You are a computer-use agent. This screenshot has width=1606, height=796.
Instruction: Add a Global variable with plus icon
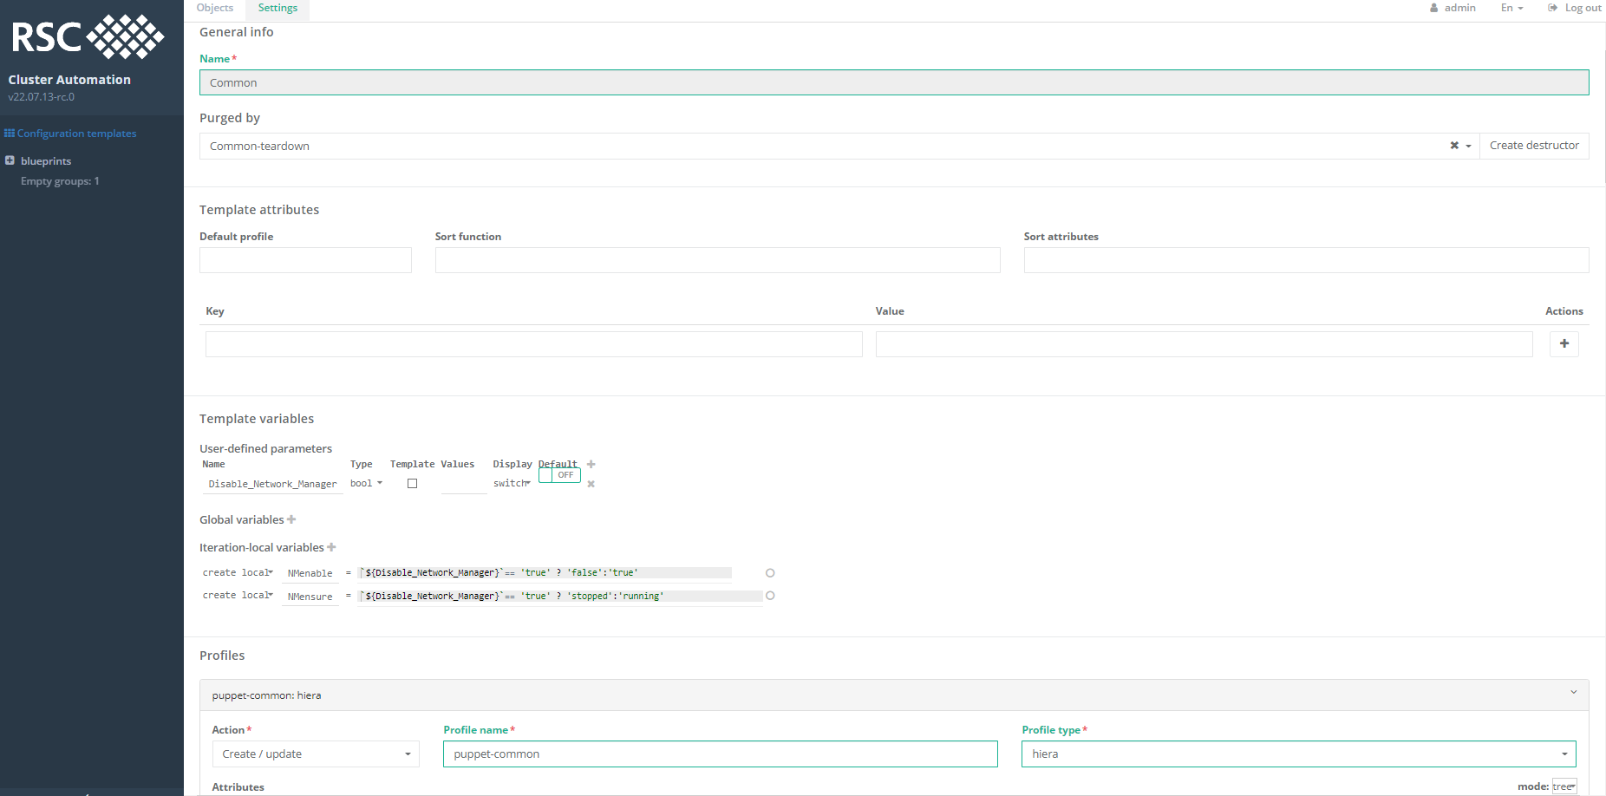pos(291,519)
